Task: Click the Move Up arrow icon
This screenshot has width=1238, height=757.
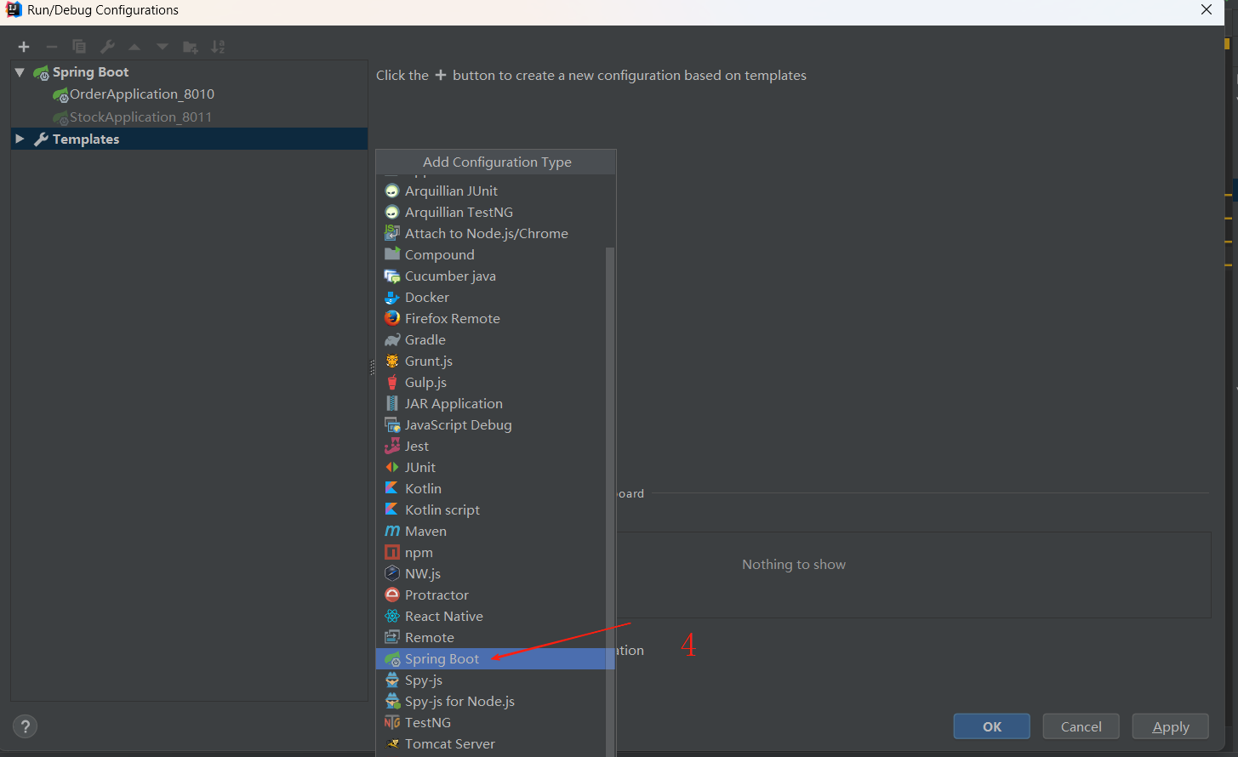Action: coord(134,47)
